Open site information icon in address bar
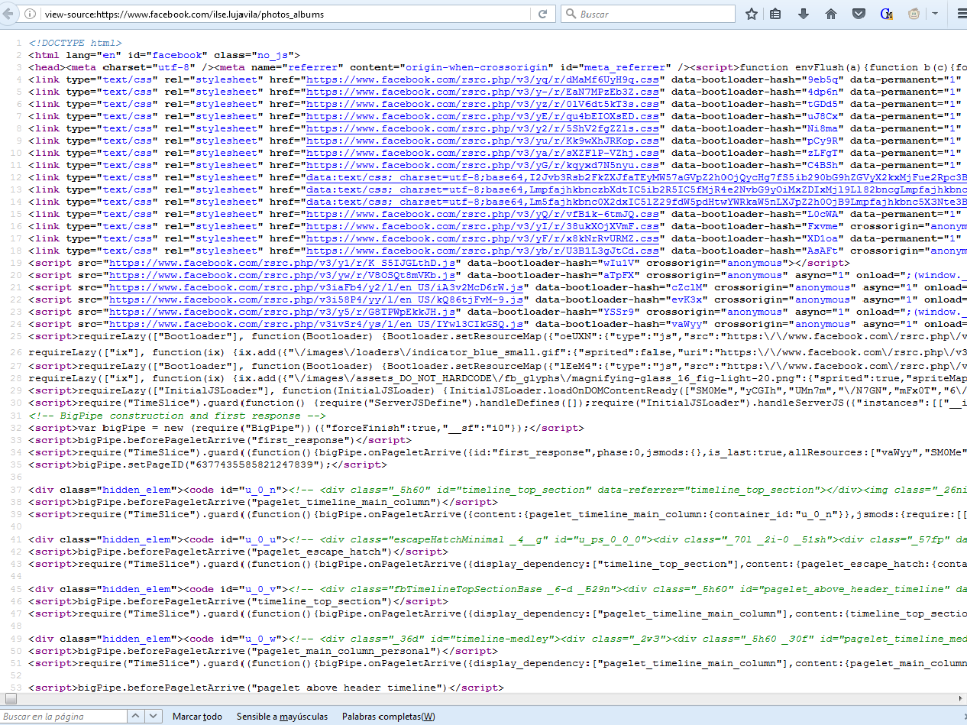 click(x=30, y=14)
